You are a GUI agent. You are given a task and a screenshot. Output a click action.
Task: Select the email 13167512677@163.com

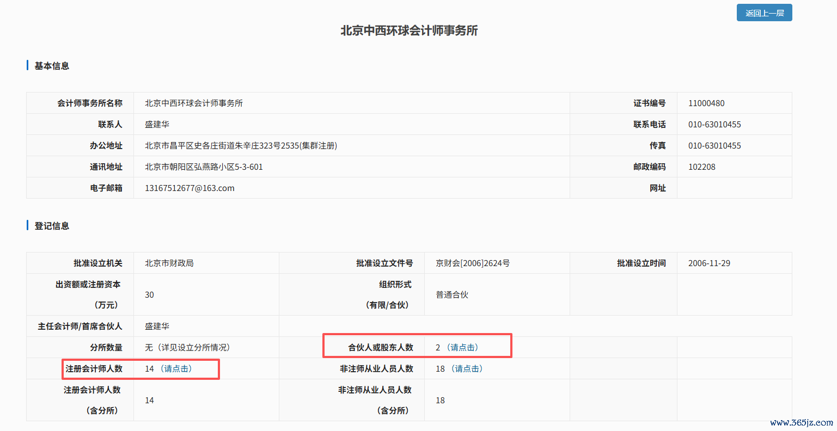coord(190,188)
